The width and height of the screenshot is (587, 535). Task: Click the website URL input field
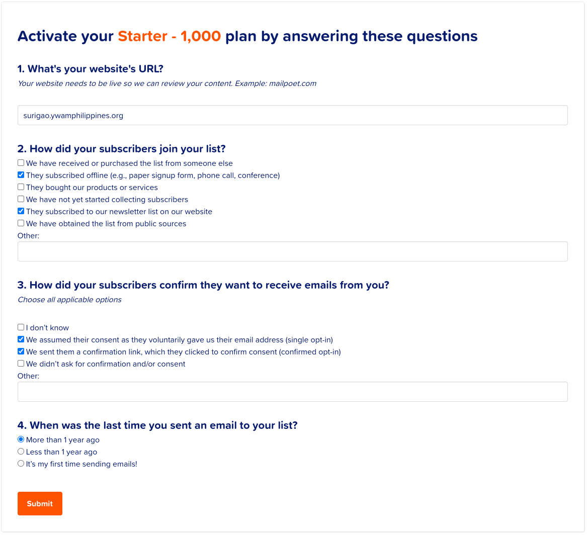(292, 115)
